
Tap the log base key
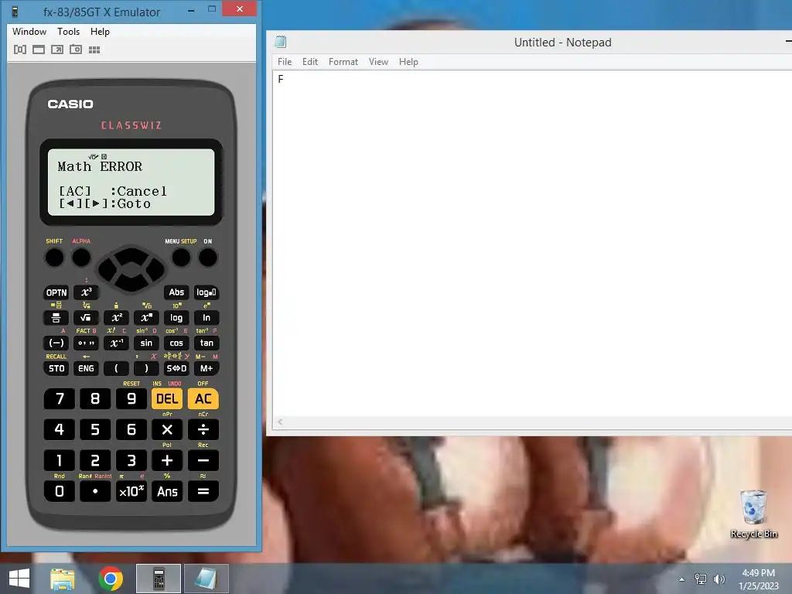[x=206, y=292]
